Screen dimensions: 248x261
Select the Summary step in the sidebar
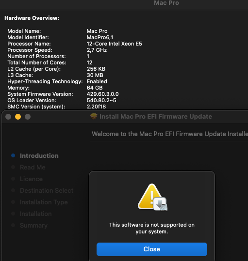(x=33, y=225)
